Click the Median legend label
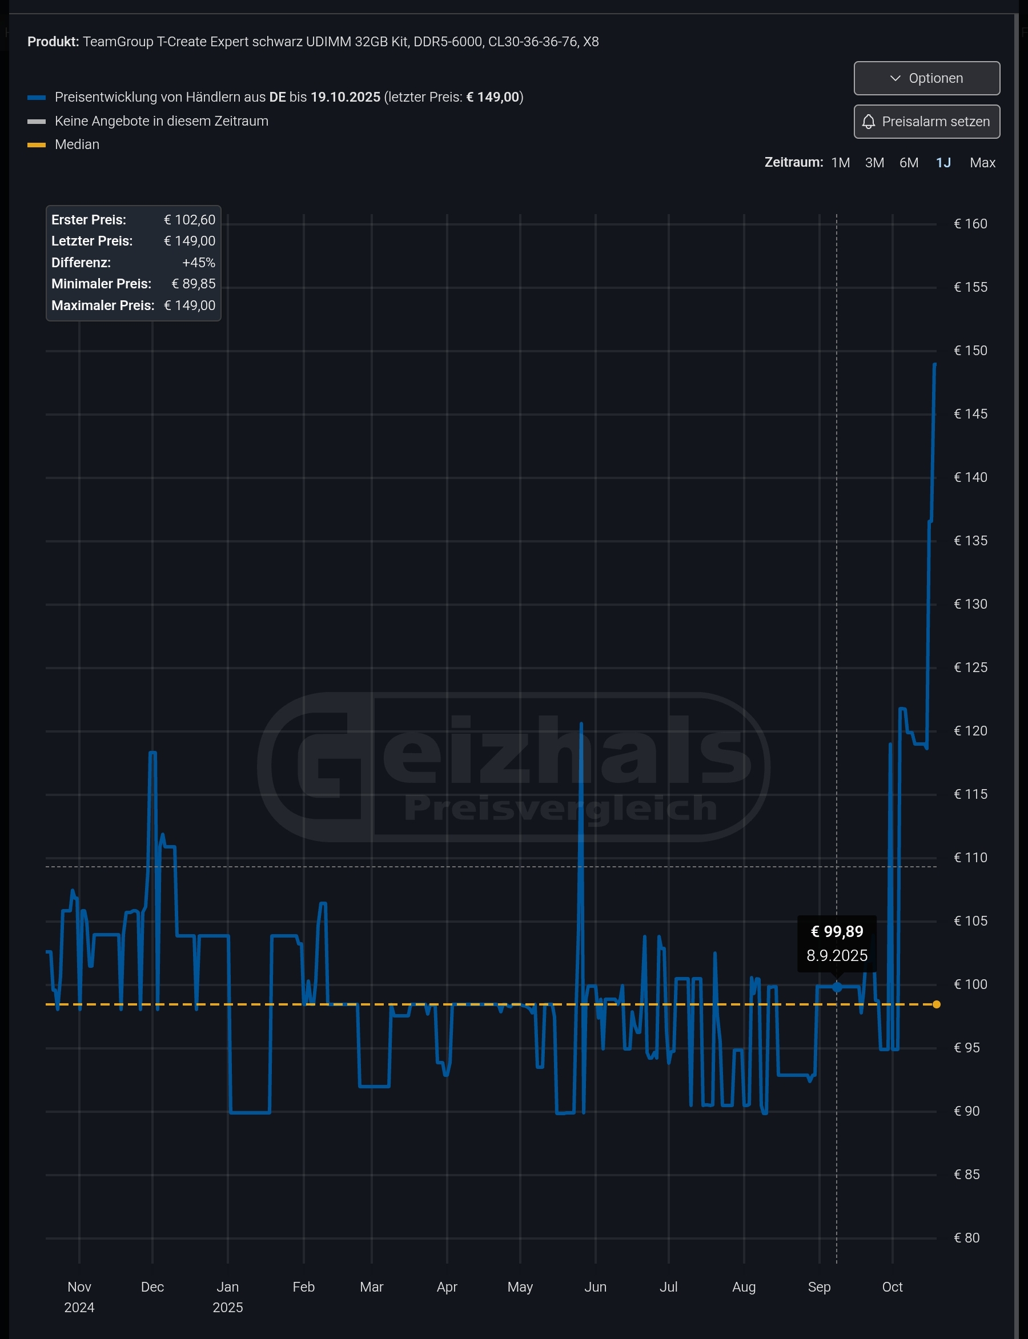 (77, 145)
